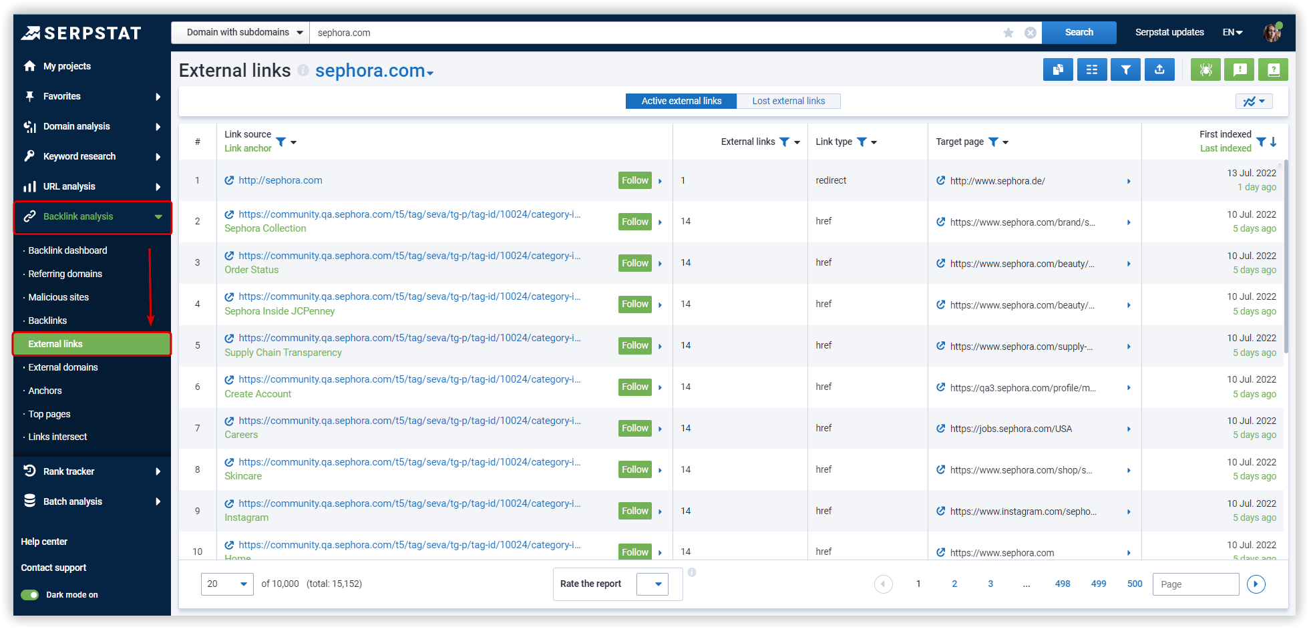Open feedback with the exclamation speech bubble icon

(x=1239, y=69)
